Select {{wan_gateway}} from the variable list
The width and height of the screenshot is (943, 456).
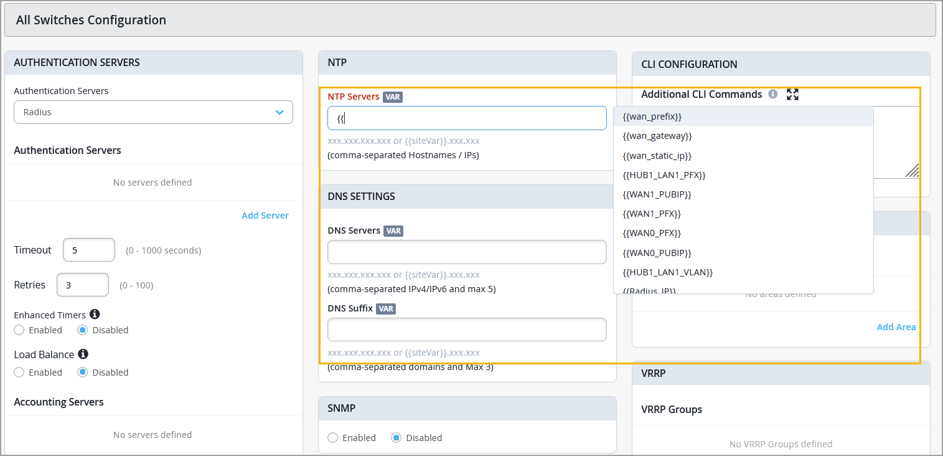pyautogui.click(x=657, y=136)
